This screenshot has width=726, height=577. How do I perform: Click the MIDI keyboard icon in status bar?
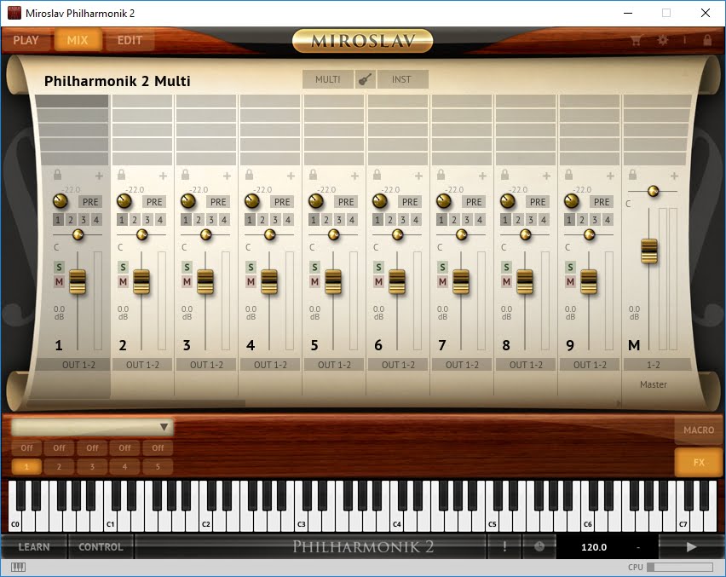point(18,568)
